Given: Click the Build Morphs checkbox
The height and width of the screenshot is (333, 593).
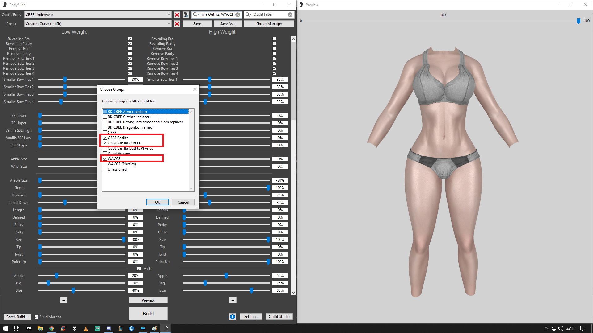Looking at the screenshot, I should (x=36, y=317).
